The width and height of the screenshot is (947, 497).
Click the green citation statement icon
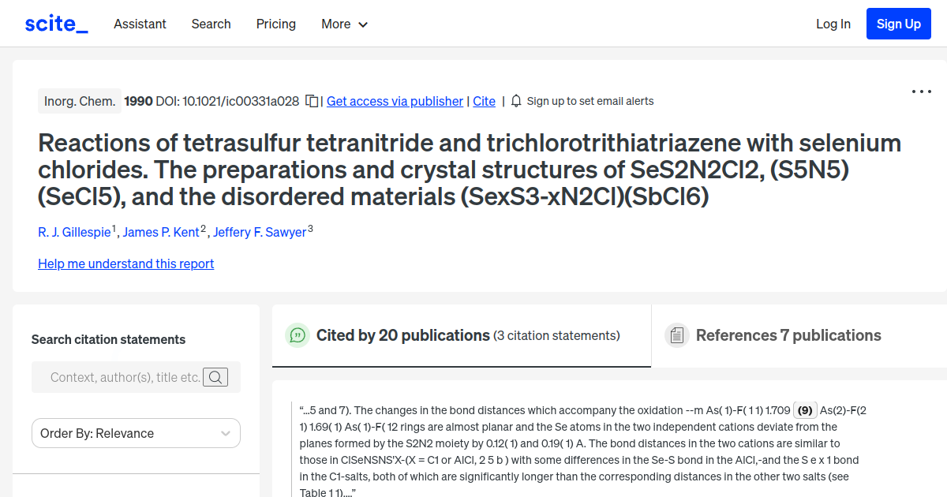(x=297, y=335)
